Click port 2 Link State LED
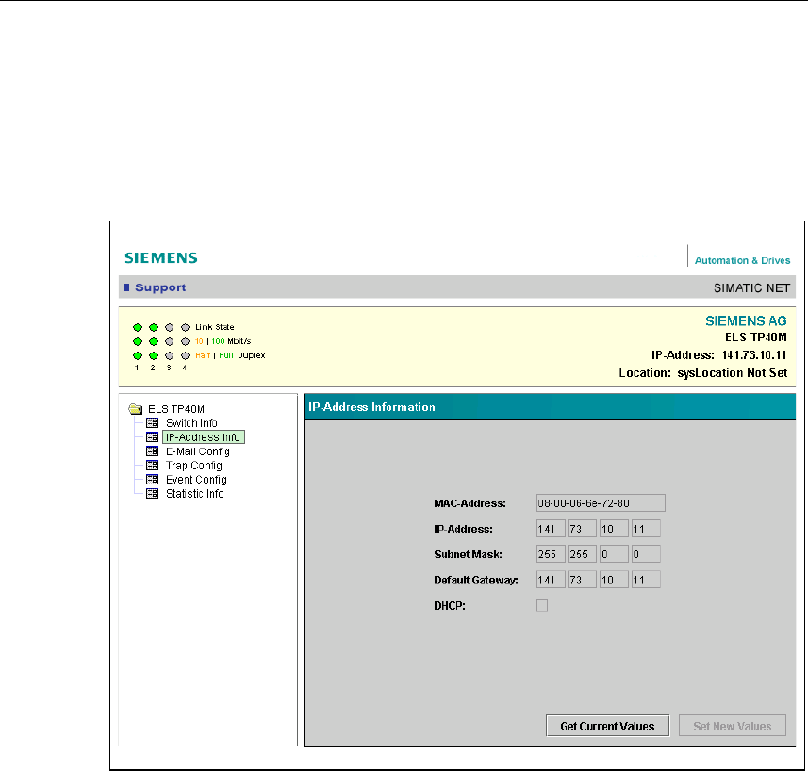This screenshot has height=771, width=808. click(x=154, y=328)
